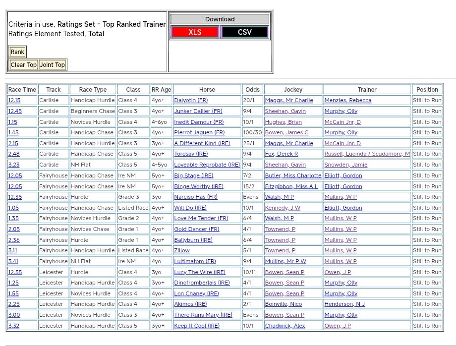Click the red XLS download button
Viewport: 456px width, 346px height.
(195, 32)
